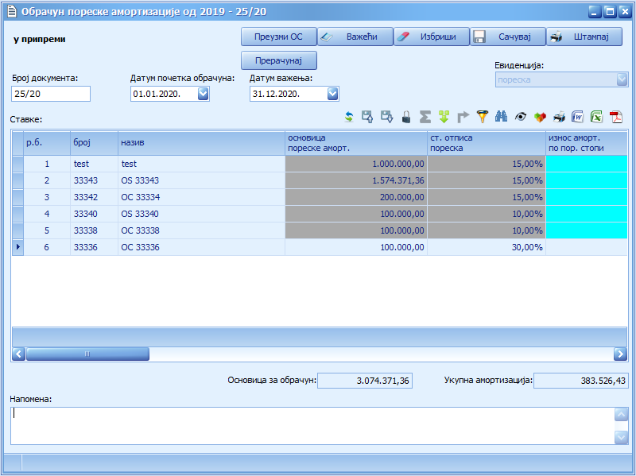The width and height of the screenshot is (636, 476).
Task: Select OS 33343 name cell
Action: tap(202, 180)
